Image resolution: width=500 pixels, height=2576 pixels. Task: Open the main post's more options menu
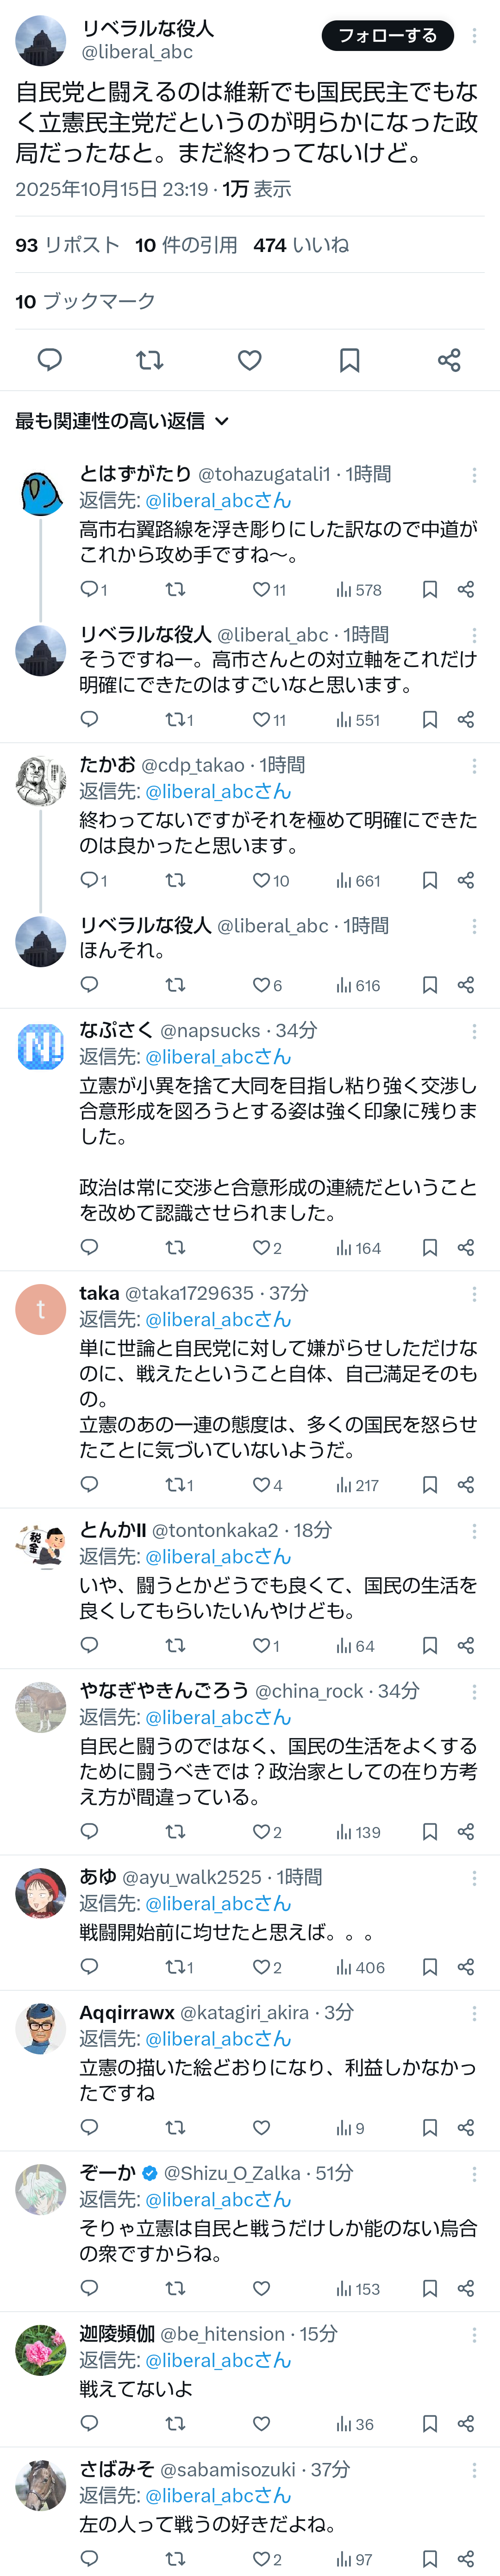[474, 35]
